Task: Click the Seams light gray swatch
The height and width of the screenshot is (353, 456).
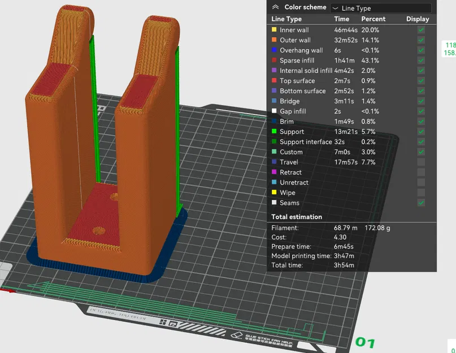Action: (274, 202)
